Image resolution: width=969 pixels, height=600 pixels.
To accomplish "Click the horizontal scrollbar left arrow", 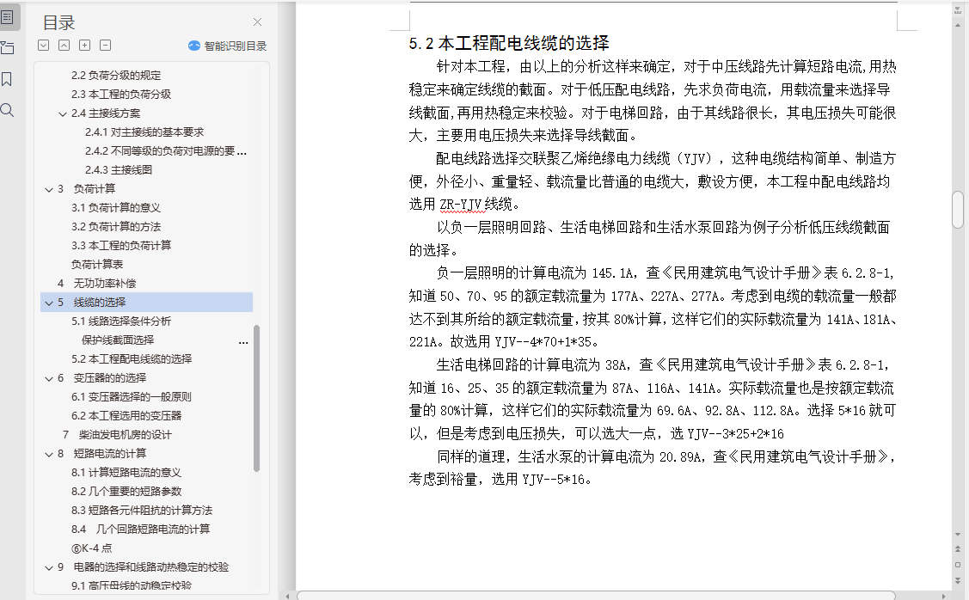I will (x=287, y=597).
